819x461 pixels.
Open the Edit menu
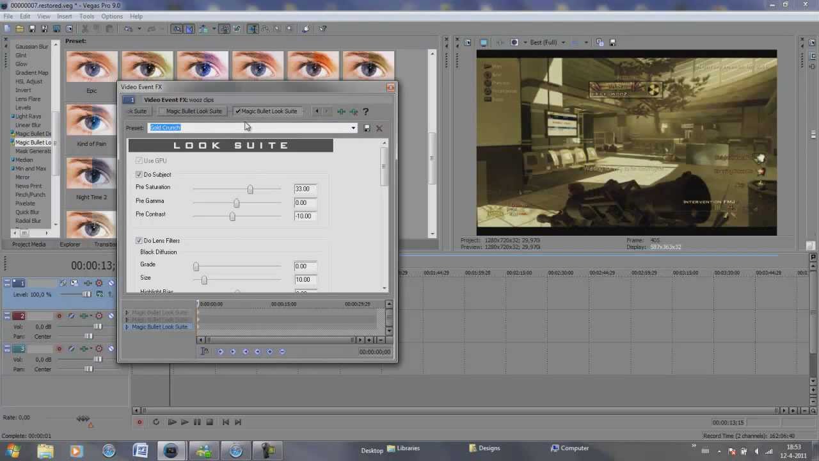pyautogui.click(x=25, y=17)
